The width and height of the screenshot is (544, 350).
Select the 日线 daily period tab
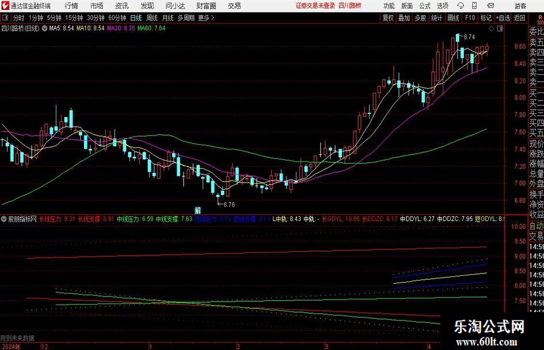pos(136,18)
